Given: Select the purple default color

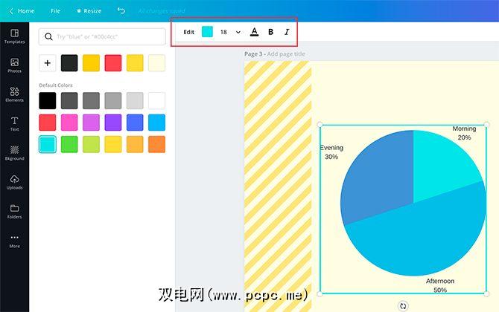Looking at the screenshot, I should click(x=113, y=123).
